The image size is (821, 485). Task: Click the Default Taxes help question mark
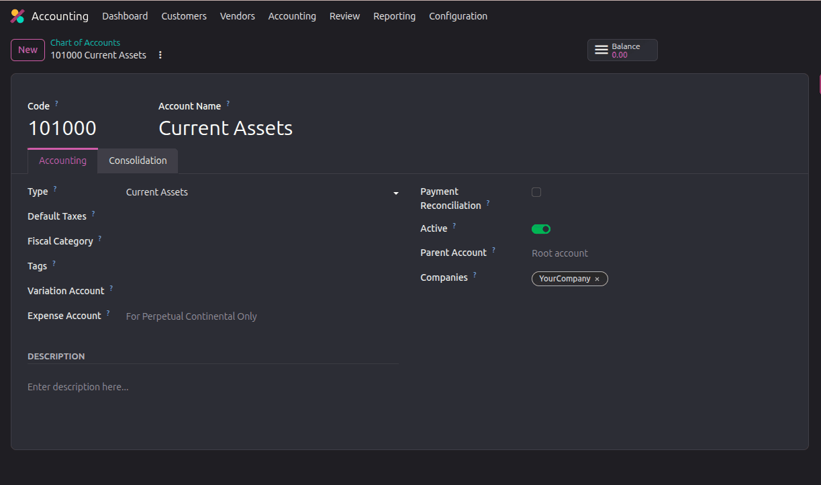coord(93,214)
